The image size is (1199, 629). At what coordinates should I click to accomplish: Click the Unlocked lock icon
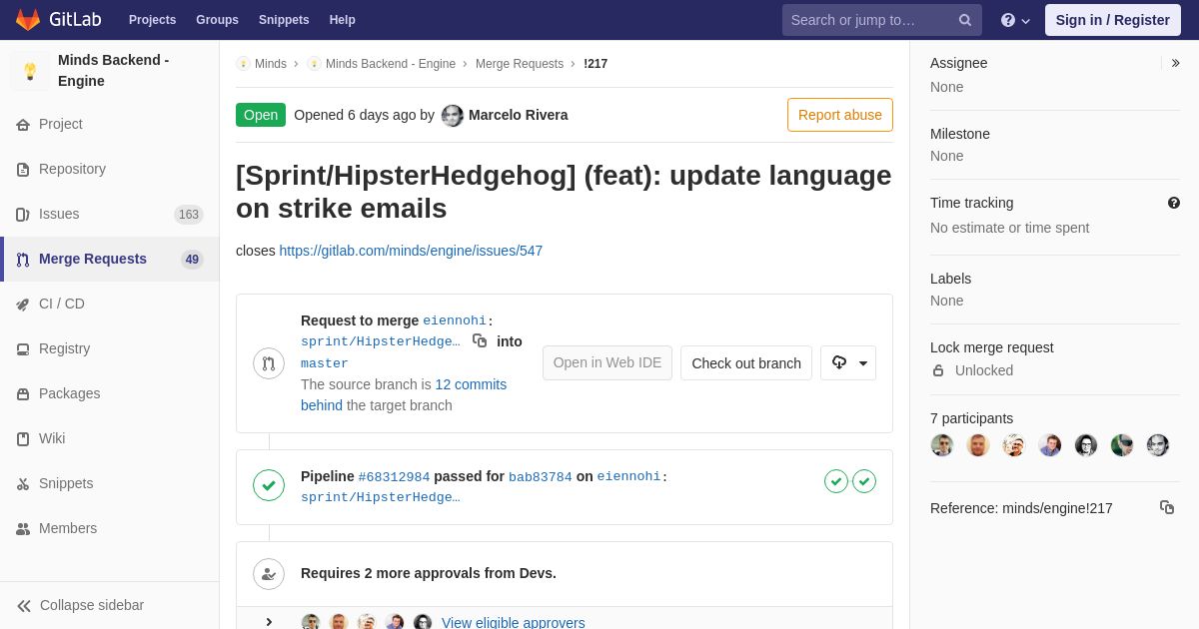938,370
